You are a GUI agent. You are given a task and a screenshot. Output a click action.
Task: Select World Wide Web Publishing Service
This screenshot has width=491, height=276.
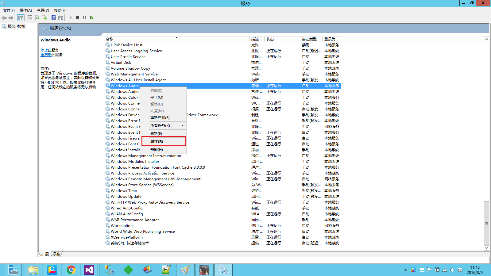pos(223,232)
